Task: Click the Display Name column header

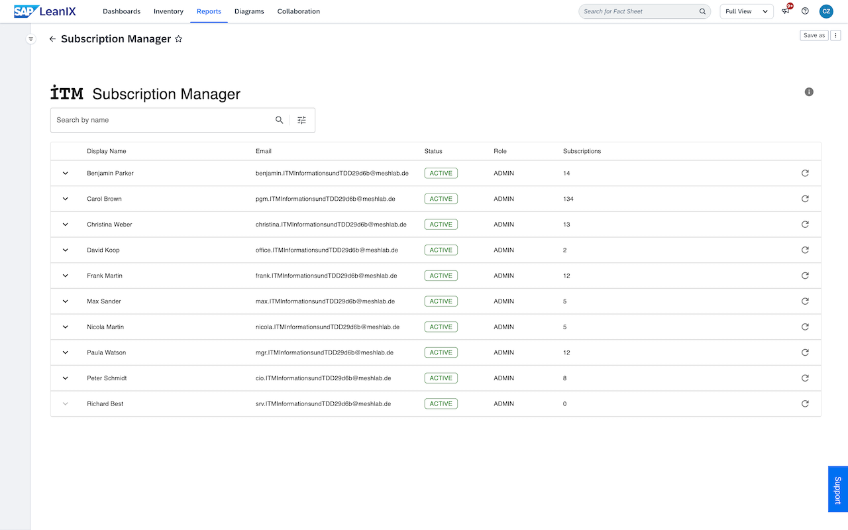Action: pyautogui.click(x=107, y=151)
